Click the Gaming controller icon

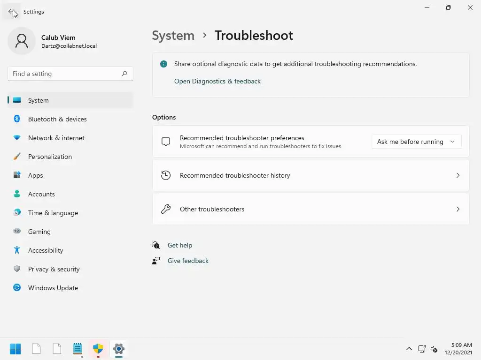(x=17, y=231)
